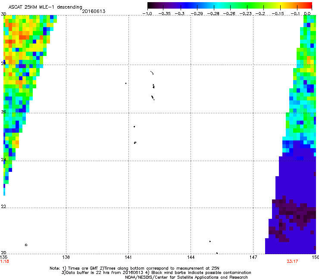Click the latitude axis label "30"
The width and height of the screenshot is (319, 280).
pos(3,14)
